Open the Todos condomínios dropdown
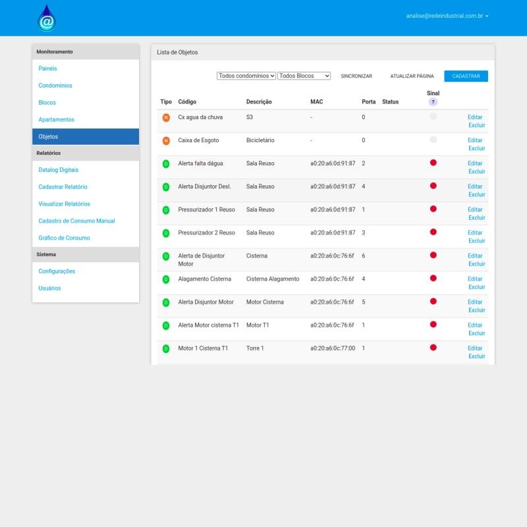The width and height of the screenshot is (527, 527). coord(246,76)
